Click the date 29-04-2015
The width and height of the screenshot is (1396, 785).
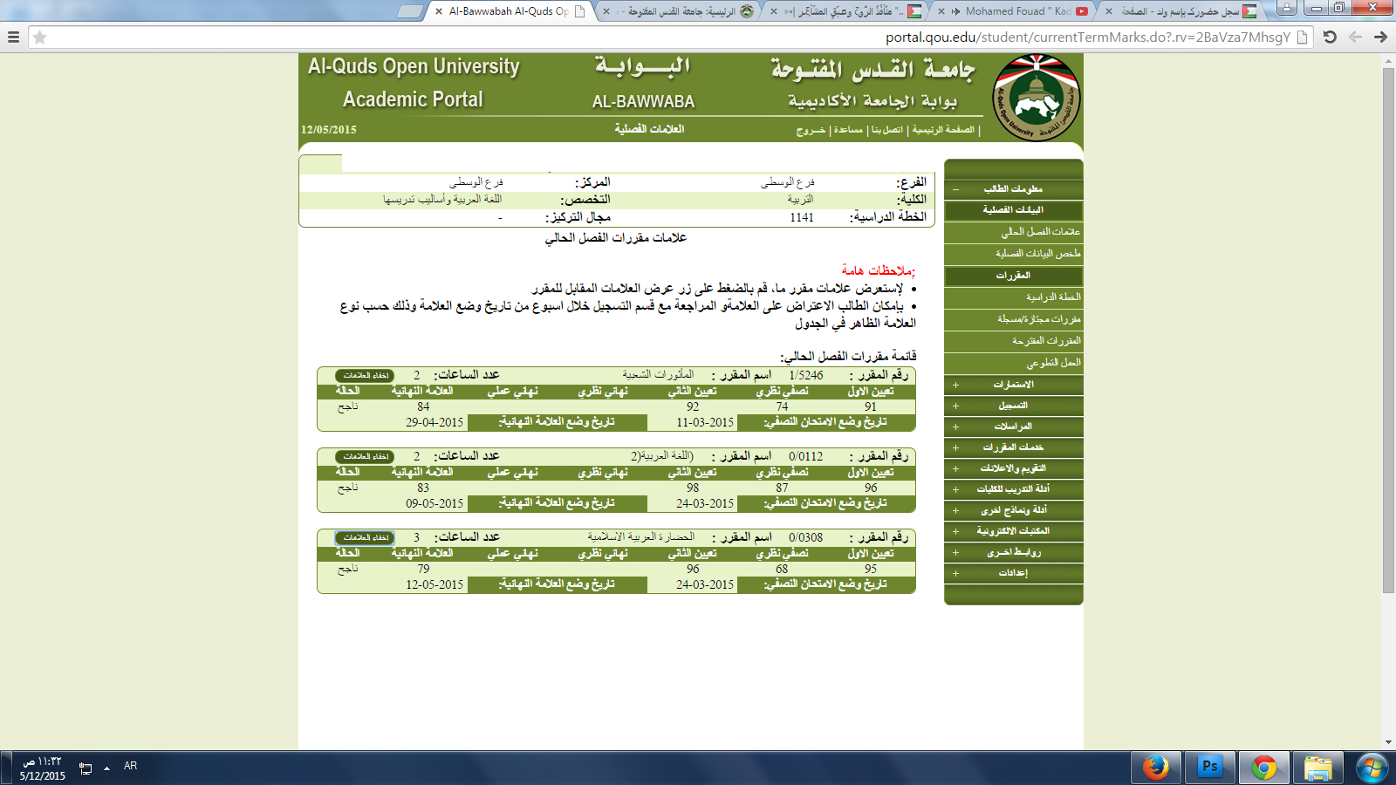tap(435, 422)
